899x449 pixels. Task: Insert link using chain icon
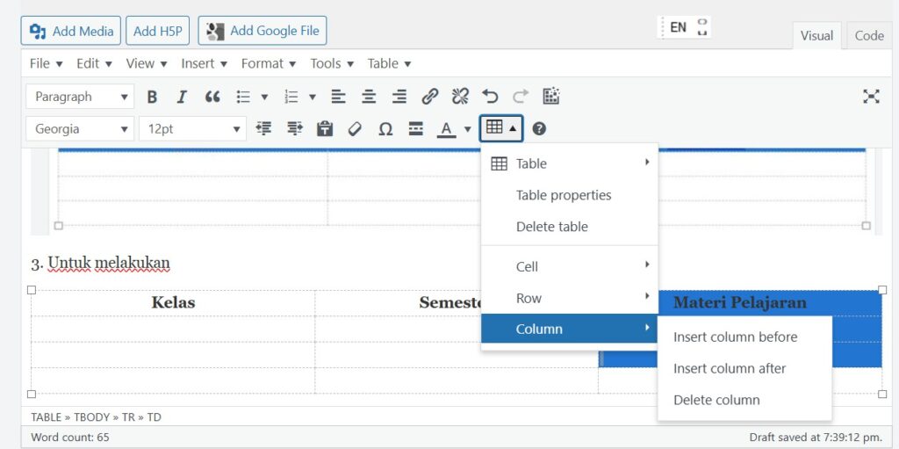[x=429, y=97]
